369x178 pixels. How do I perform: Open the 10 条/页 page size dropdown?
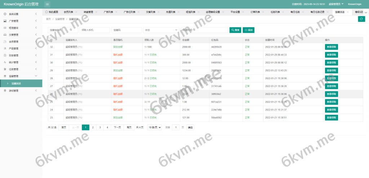(154, 127)
